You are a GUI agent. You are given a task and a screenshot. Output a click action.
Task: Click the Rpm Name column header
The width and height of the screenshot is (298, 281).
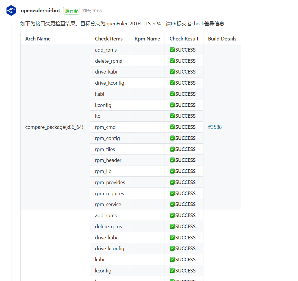point(147,39)
